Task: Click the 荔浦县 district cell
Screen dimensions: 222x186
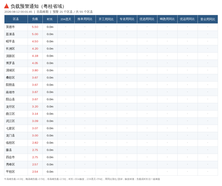Action: click(x=10, y=34)
